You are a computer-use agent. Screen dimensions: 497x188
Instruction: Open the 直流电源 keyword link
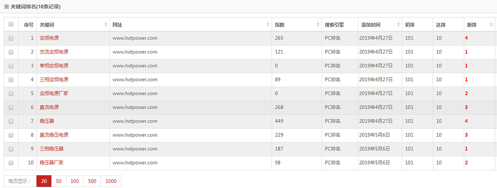pos(49,107)
